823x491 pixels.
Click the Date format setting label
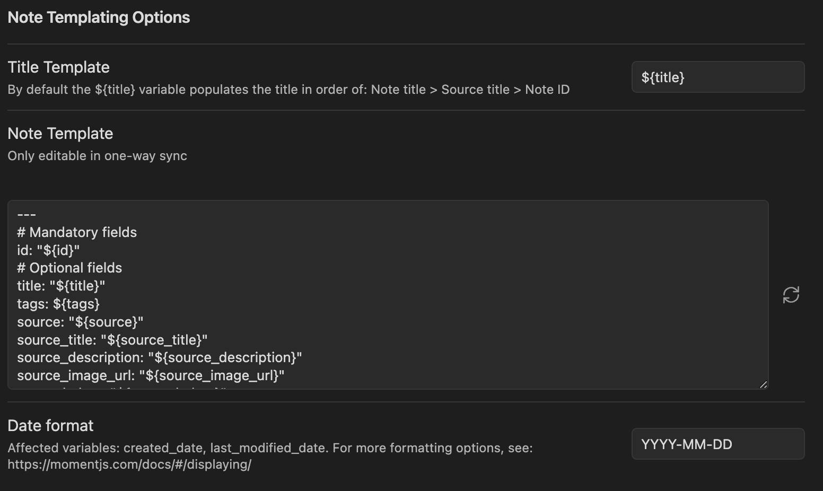click(x=50, y=426)
